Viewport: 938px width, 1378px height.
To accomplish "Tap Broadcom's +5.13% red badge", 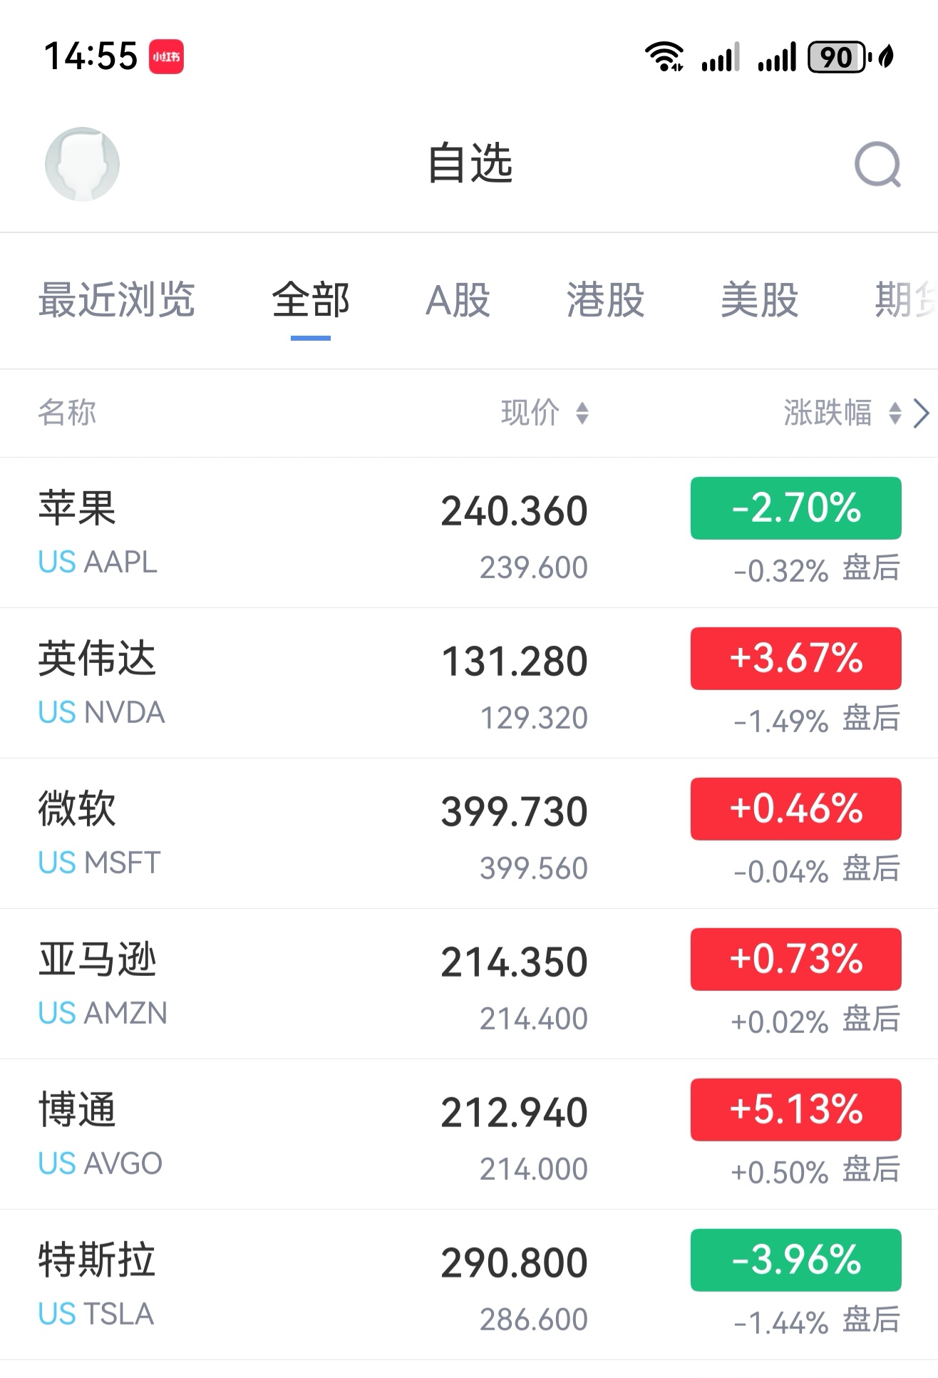I will pos(795,1109).
